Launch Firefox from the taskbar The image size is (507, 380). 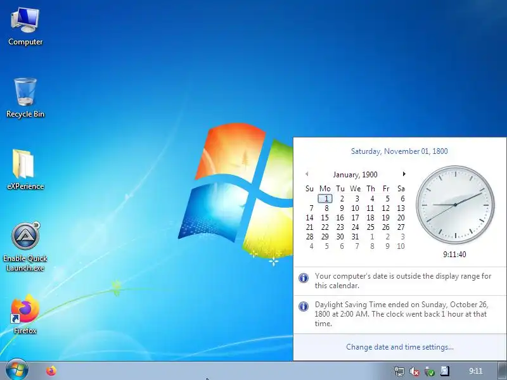click(51, 370)
